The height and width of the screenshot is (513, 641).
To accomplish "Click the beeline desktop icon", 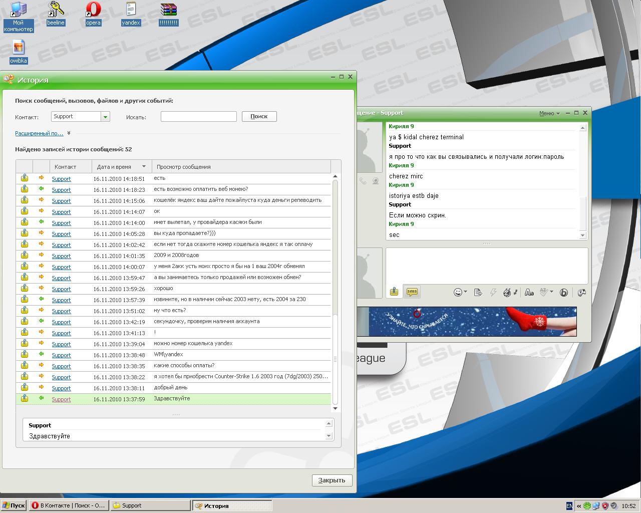I will (56, 14).
